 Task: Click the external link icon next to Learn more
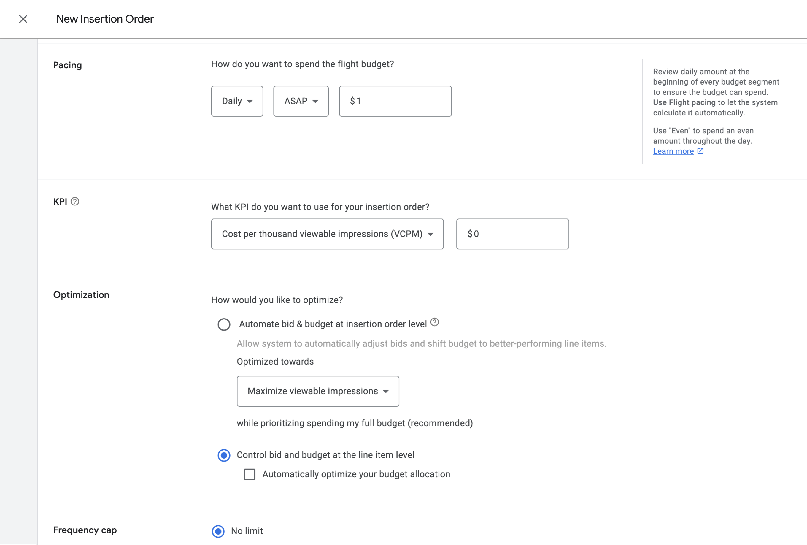[x=700, y=151]
